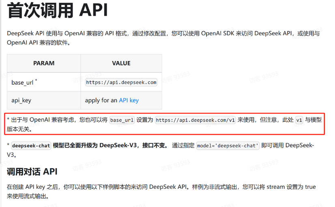Click the 首次调用 API page heading

pyautogui.click(x=57, y=10)
